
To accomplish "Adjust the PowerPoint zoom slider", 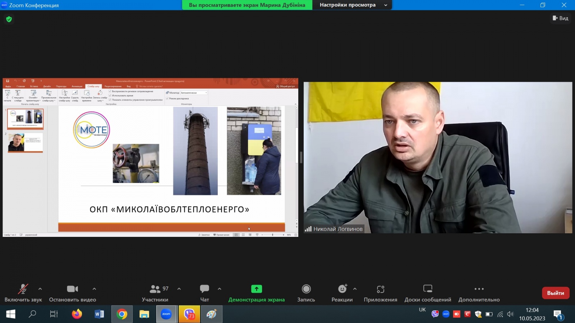I will point(273,235).
